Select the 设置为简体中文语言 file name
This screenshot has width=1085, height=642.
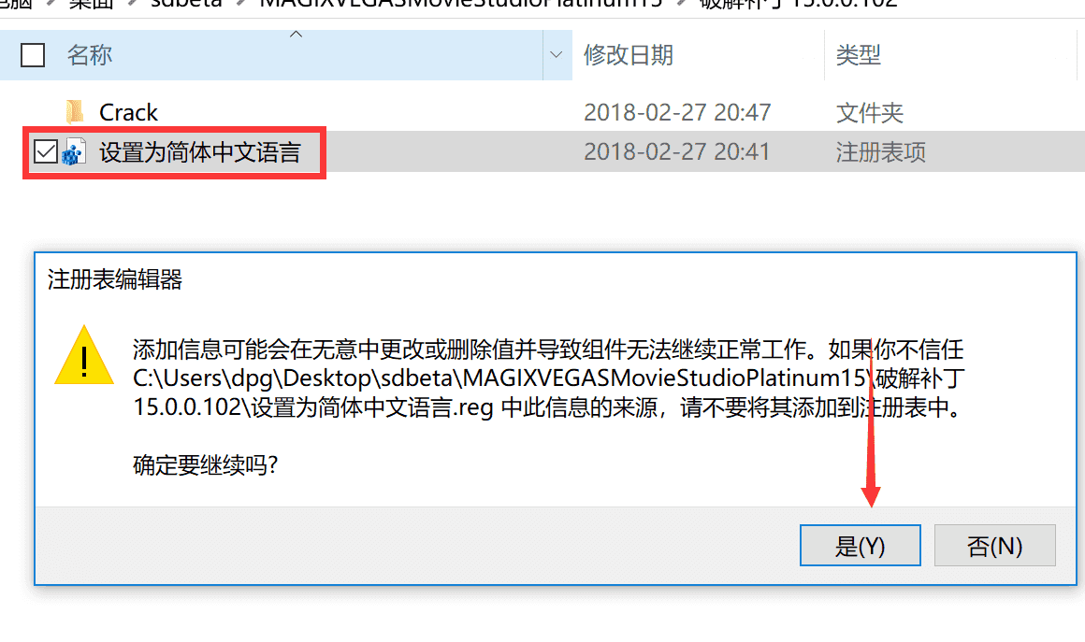pyautogui.click(x=200, y=152)
